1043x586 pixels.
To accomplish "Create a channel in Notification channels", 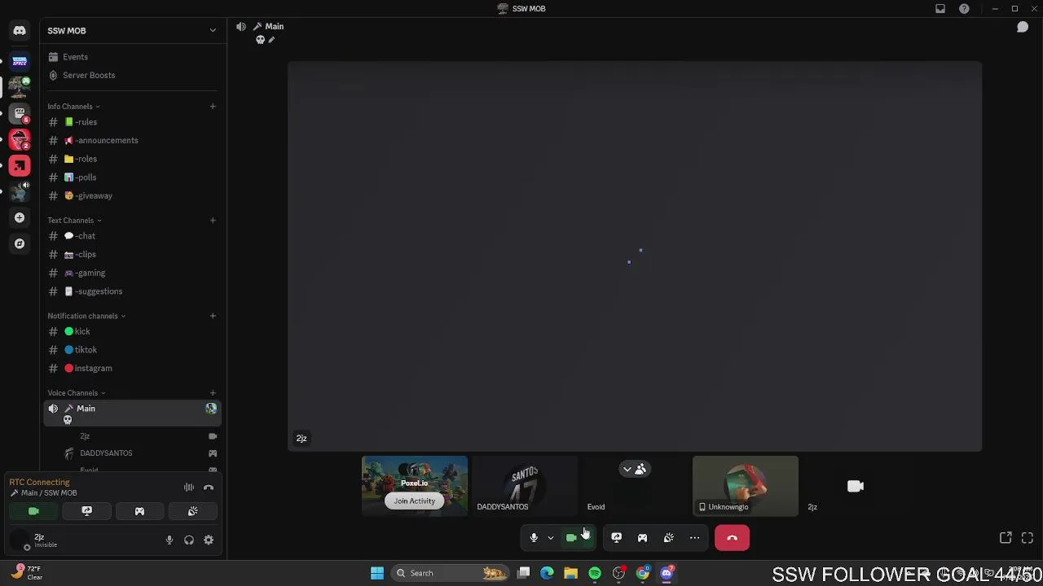I will point(213,316).
